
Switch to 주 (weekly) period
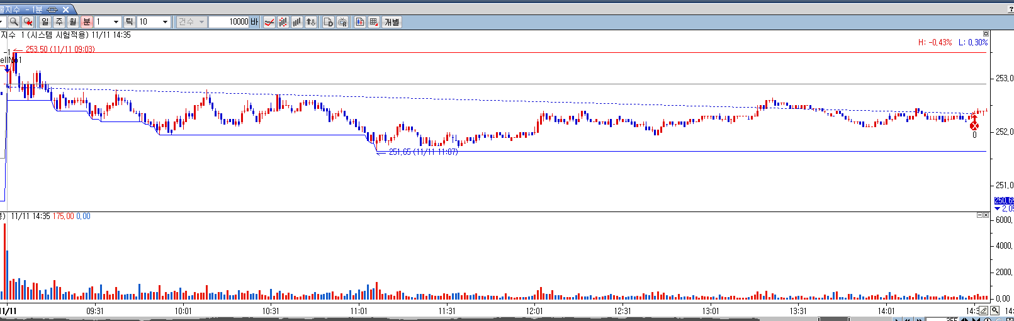click(x=59, y=22)
